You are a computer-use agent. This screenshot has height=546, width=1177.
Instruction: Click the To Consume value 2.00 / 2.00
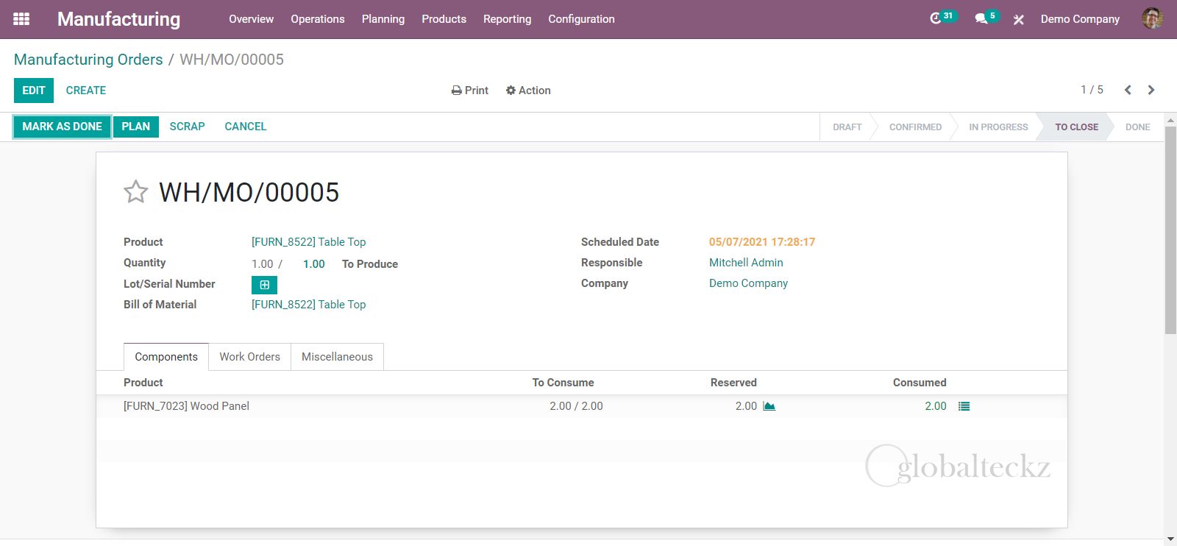[x=576, y=406]
